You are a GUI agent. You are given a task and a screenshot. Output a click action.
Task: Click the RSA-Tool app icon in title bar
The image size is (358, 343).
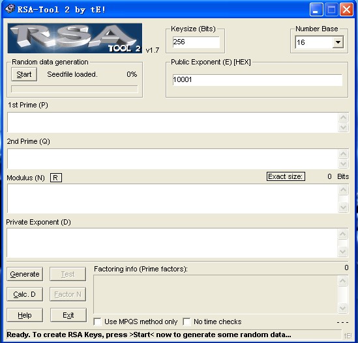click(10, 9)
